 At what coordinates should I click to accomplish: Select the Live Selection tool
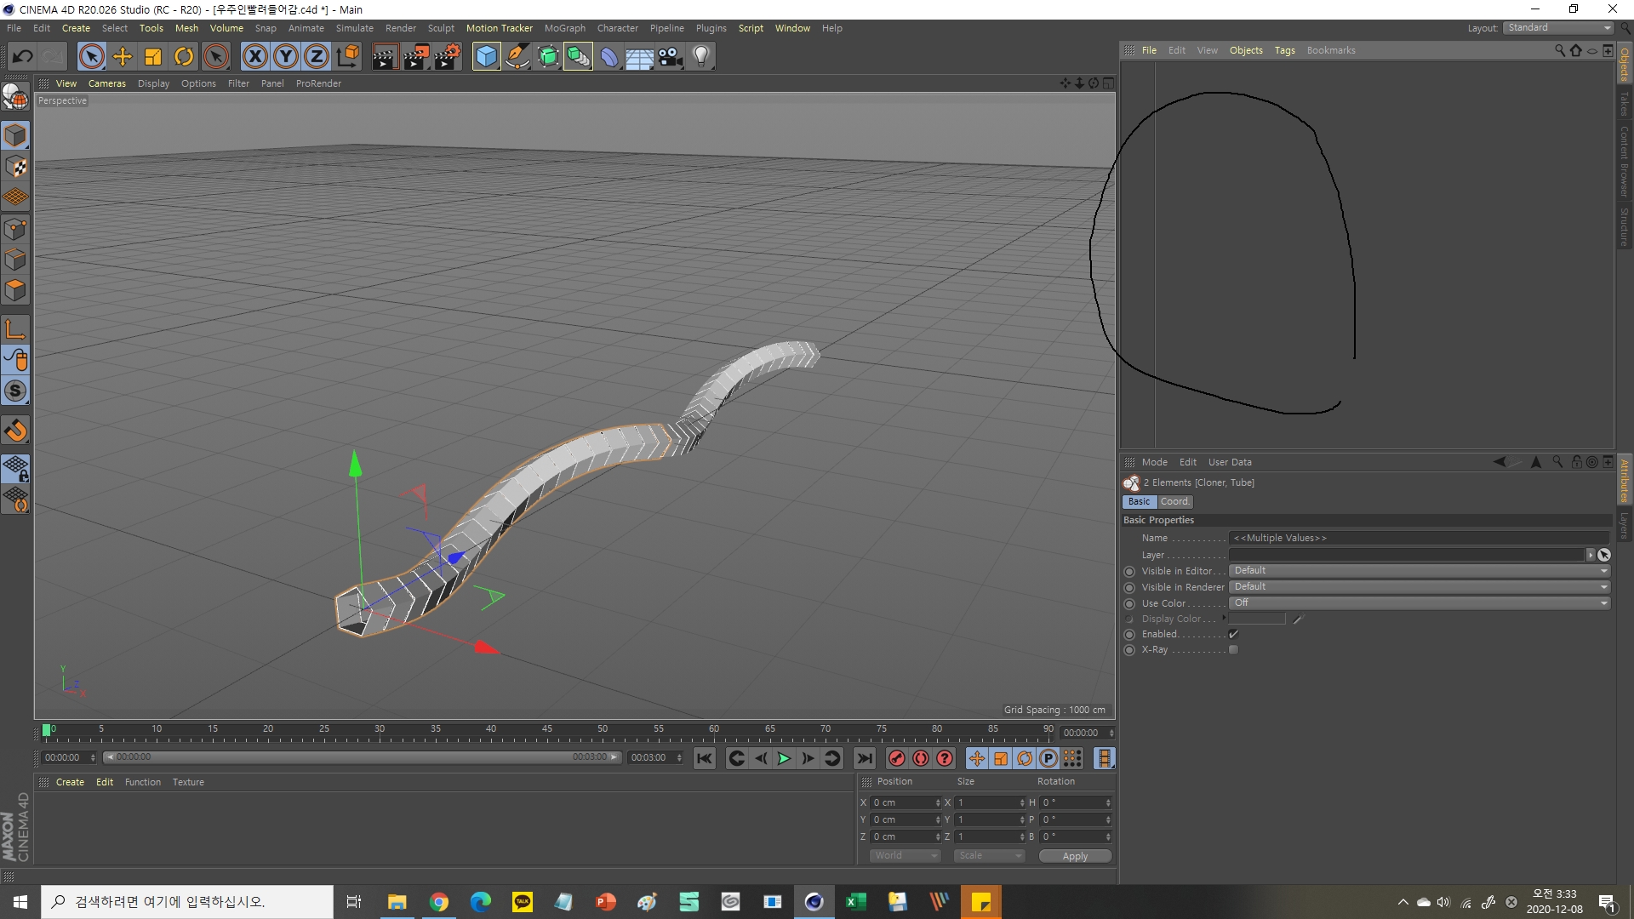[x=92, y=57]
